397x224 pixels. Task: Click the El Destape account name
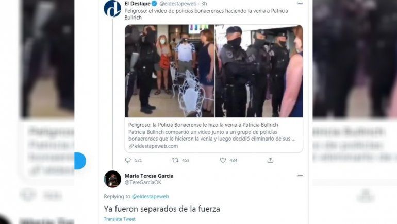click(x=137, y=4)
